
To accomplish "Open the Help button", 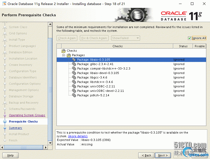I will click(11, 155).
